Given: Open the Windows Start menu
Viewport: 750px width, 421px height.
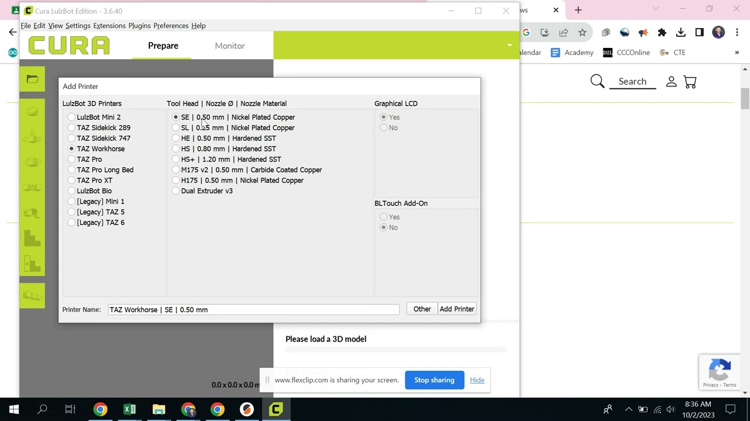Looking at the screenshot, I should pos(14,409).
